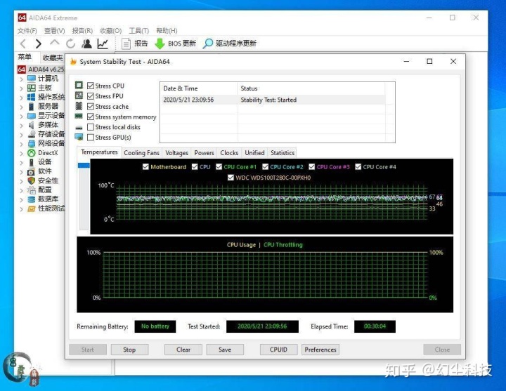Switch to Unified tab

tap(254, 153)
